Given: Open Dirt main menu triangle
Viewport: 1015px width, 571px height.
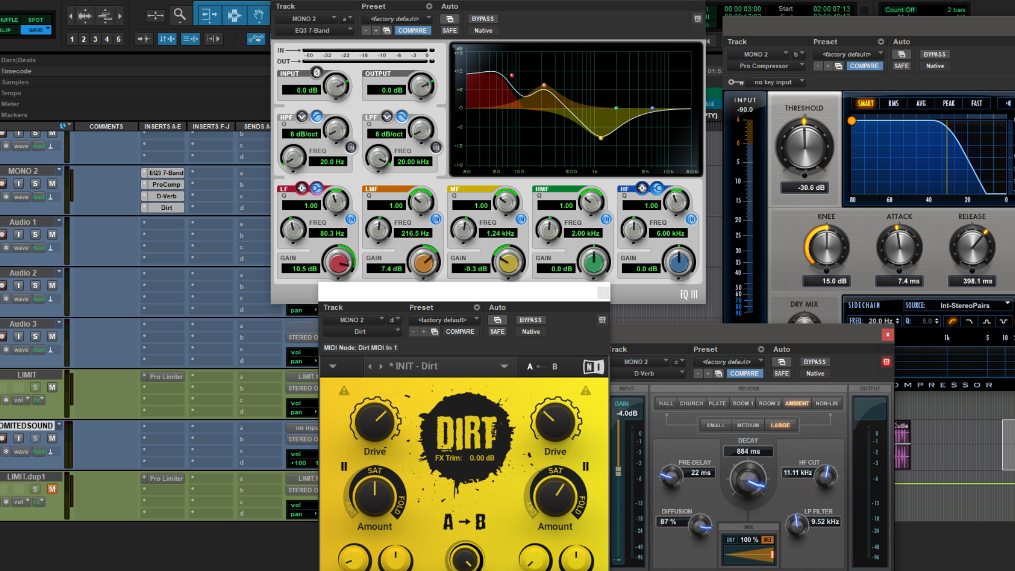Looking at the screenshot, I should (333, 366).
